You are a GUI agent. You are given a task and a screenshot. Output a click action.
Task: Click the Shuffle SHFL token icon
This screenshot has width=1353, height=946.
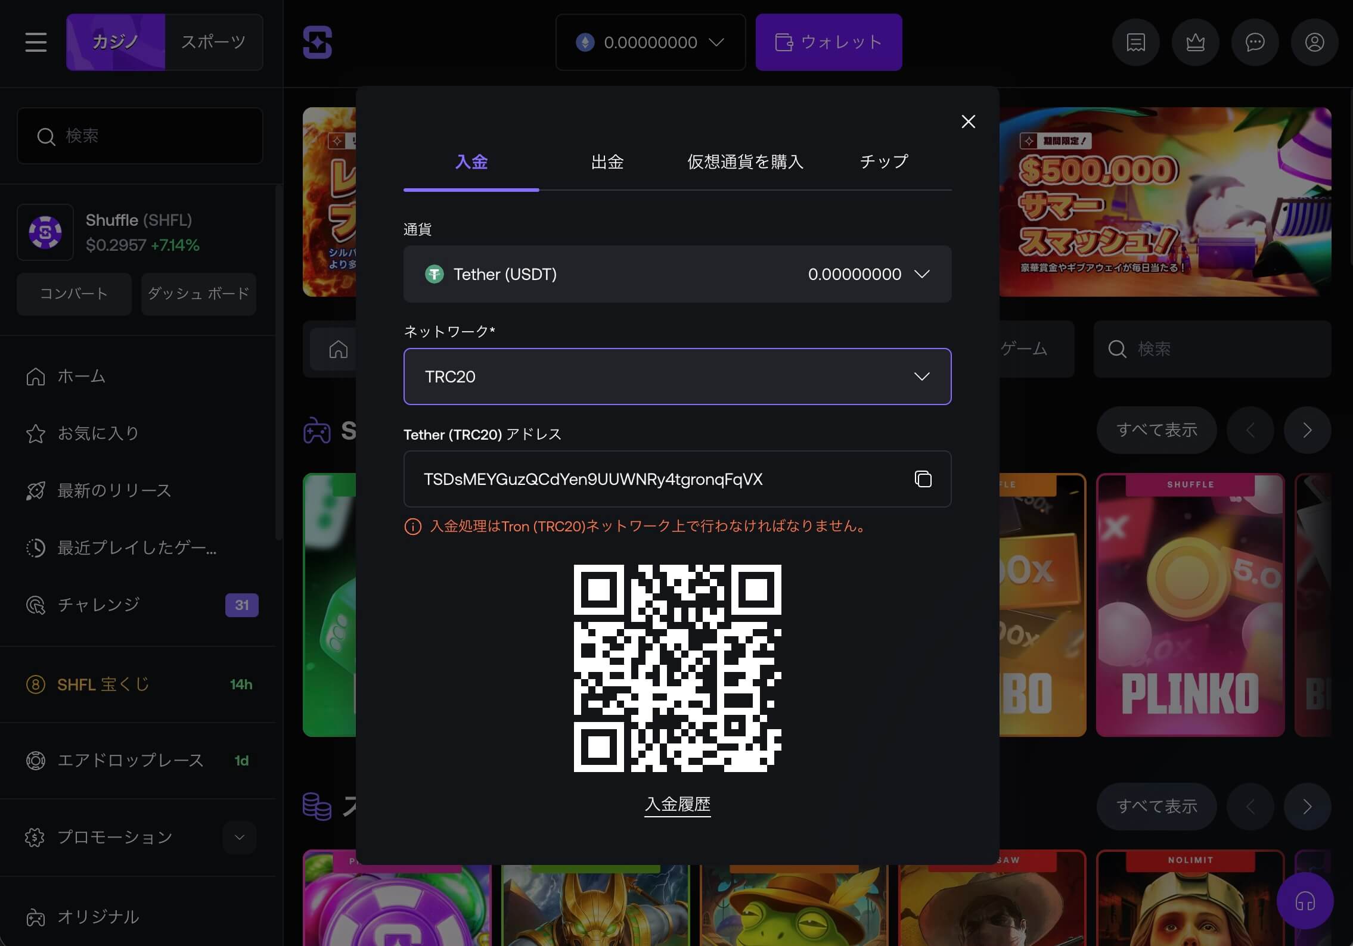(45, 232)
